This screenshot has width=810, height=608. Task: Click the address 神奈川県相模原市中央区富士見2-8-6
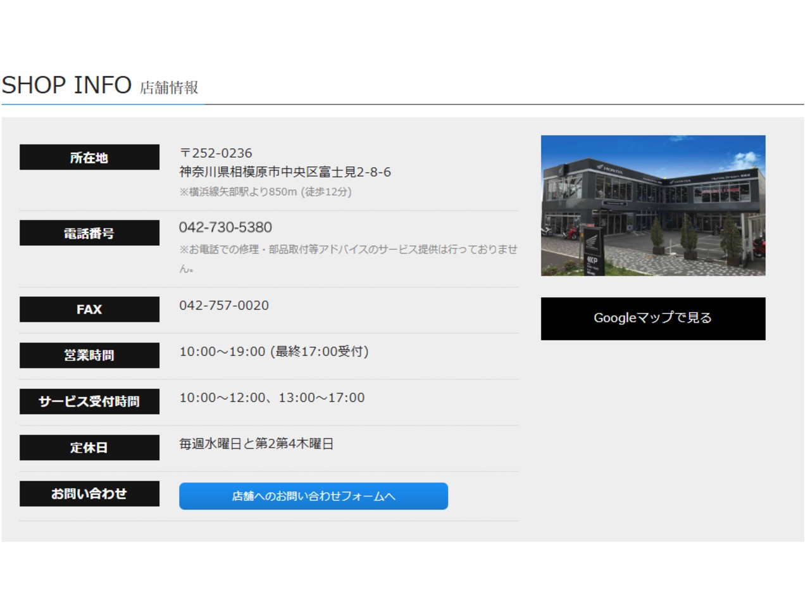click(285, 172)
